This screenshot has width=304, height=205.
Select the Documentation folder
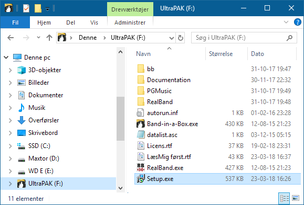pos(169,80)
